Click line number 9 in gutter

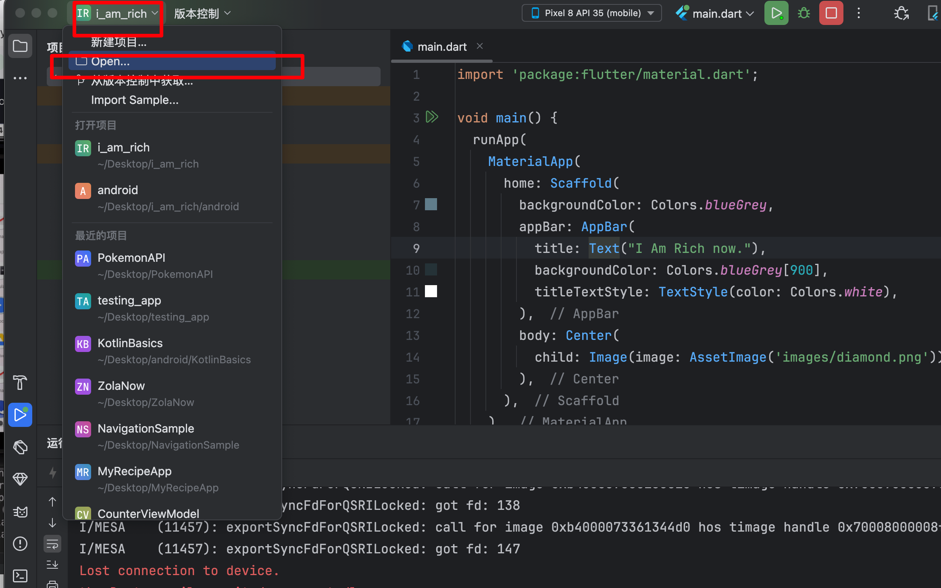tap(416, 248)
